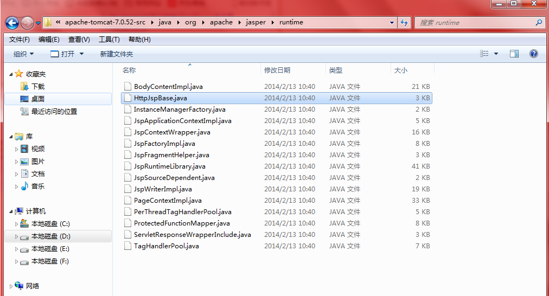Select JspFactoryImpl.java file icon

128,144
